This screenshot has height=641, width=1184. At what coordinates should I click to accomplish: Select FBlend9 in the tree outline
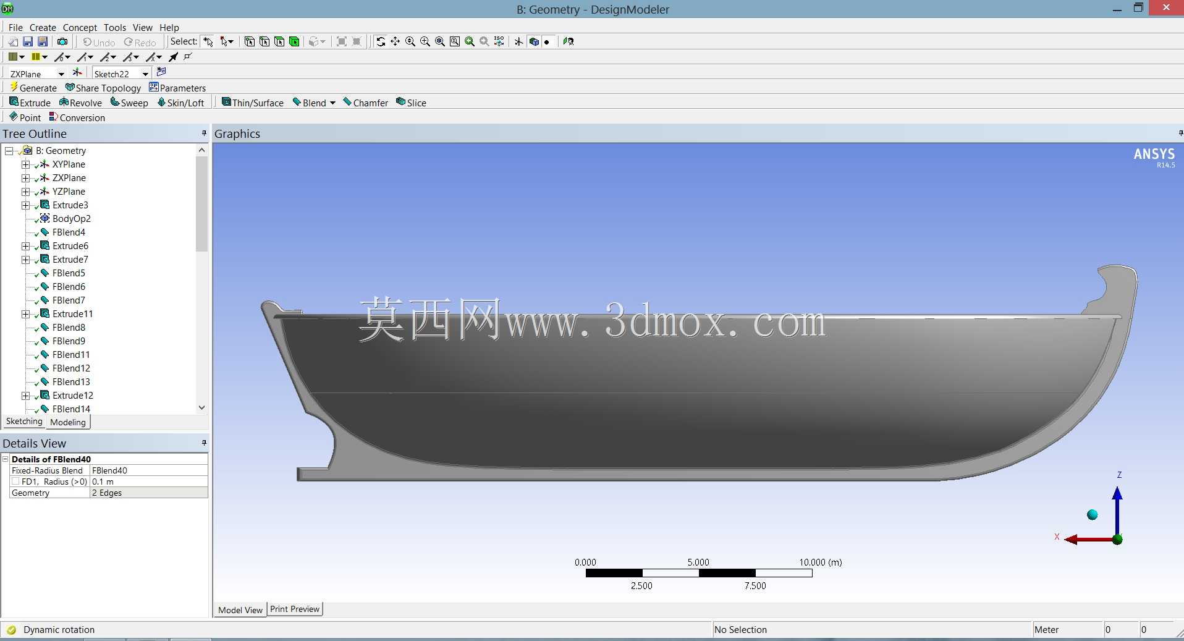69,341
